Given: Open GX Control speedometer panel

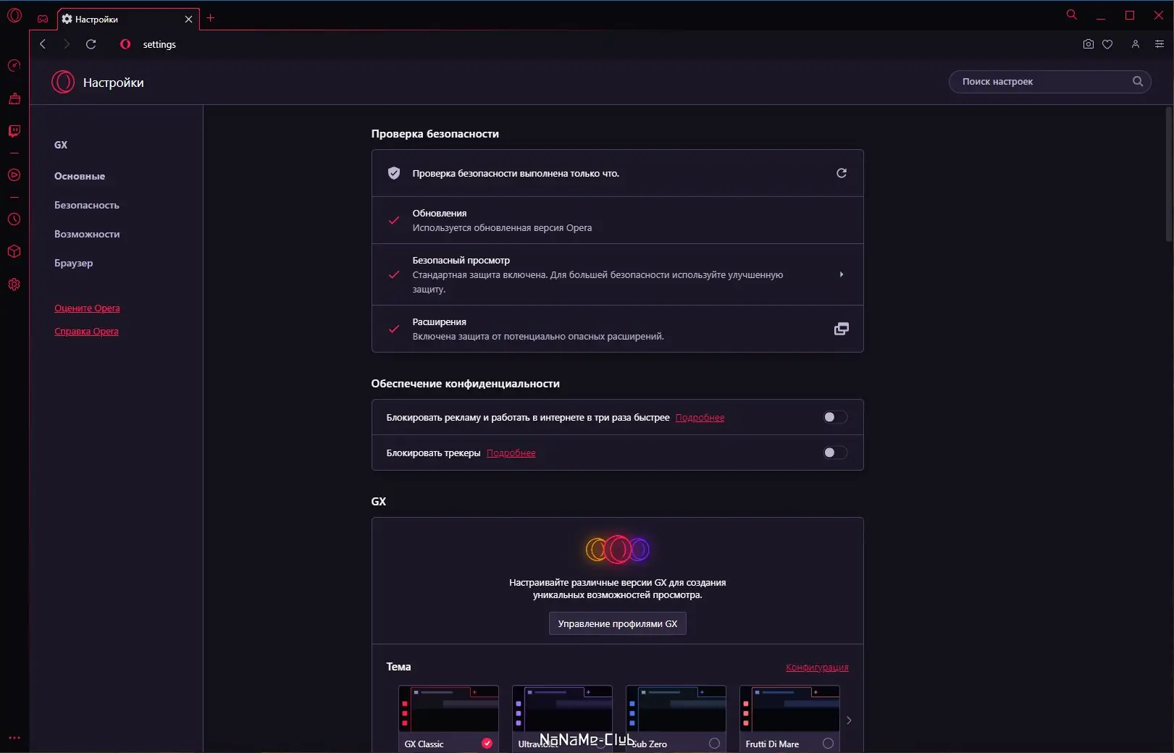Looking at the screenshot, I should [14, 66].
